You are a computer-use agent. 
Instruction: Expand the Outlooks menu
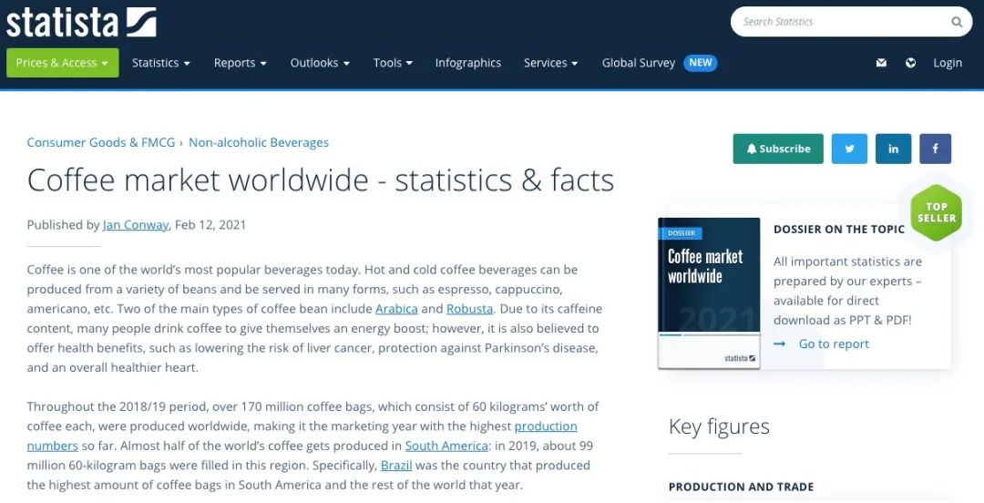click(320, 63)
